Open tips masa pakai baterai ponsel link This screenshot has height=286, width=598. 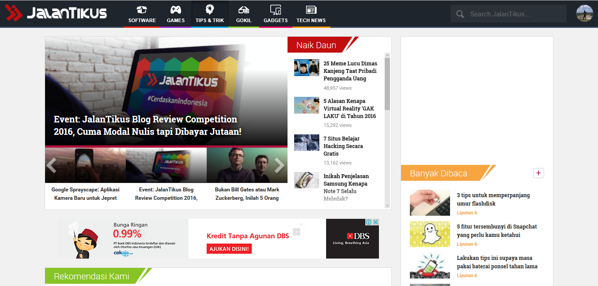(497, 262)
